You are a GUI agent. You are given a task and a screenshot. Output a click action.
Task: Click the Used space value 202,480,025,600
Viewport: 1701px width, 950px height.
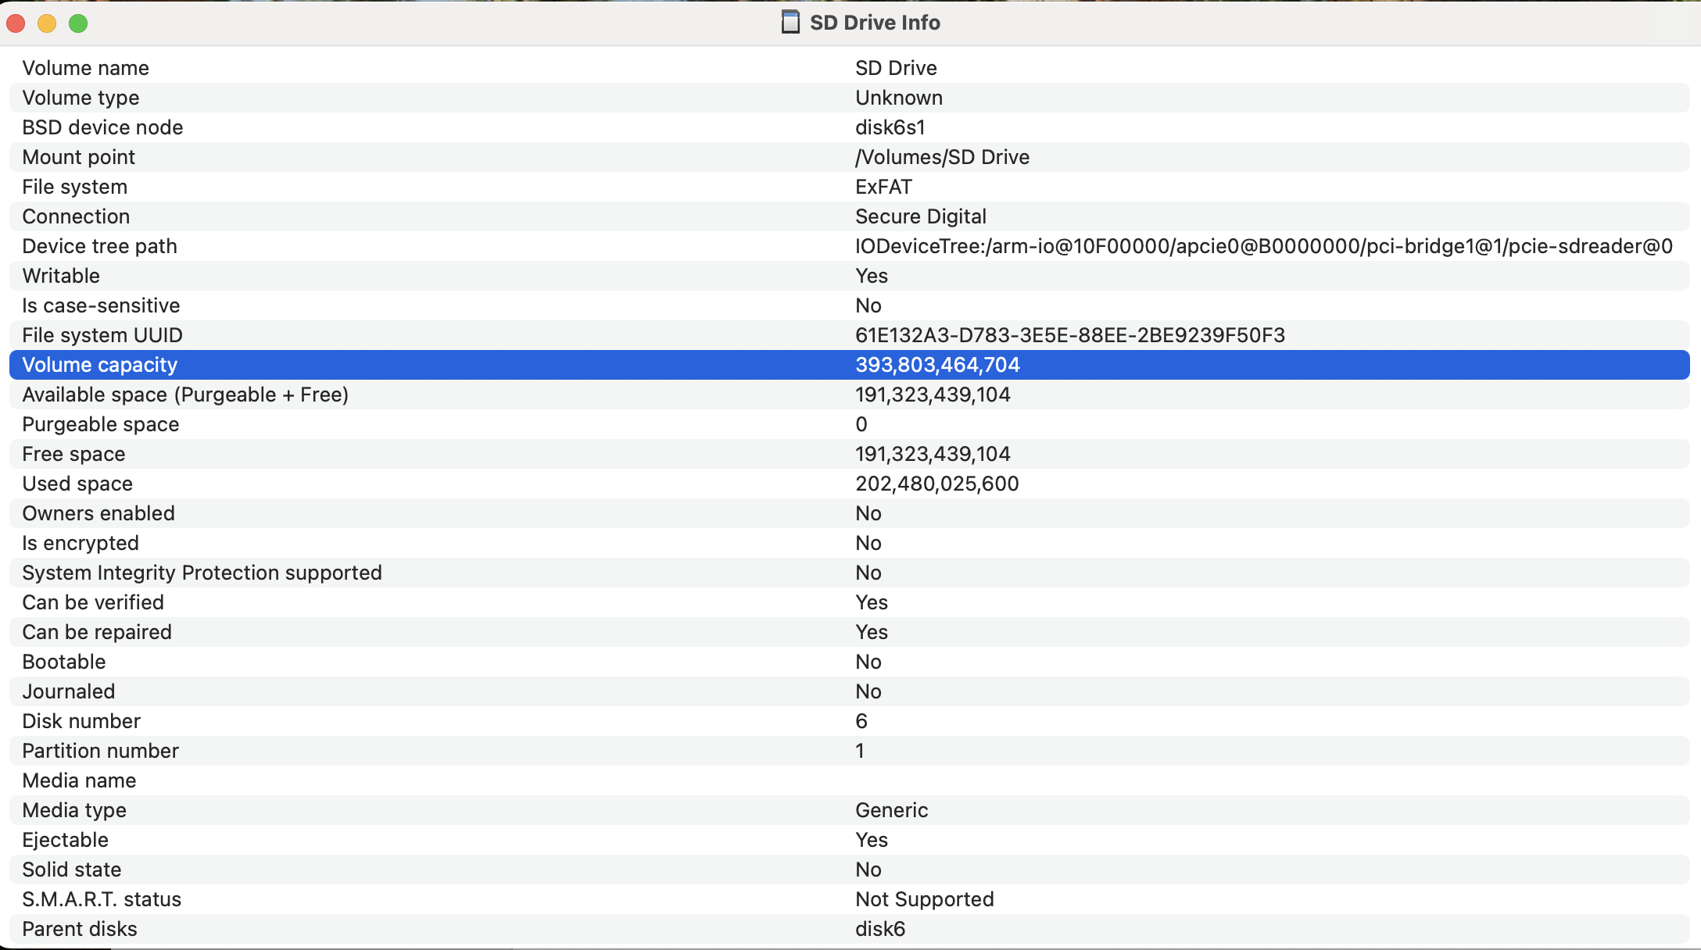(936, 484)
